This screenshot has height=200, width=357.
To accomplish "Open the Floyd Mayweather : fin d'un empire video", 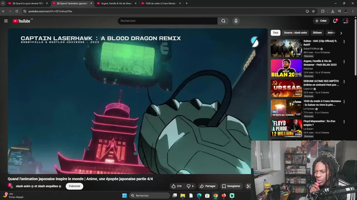I will [319, 123].
